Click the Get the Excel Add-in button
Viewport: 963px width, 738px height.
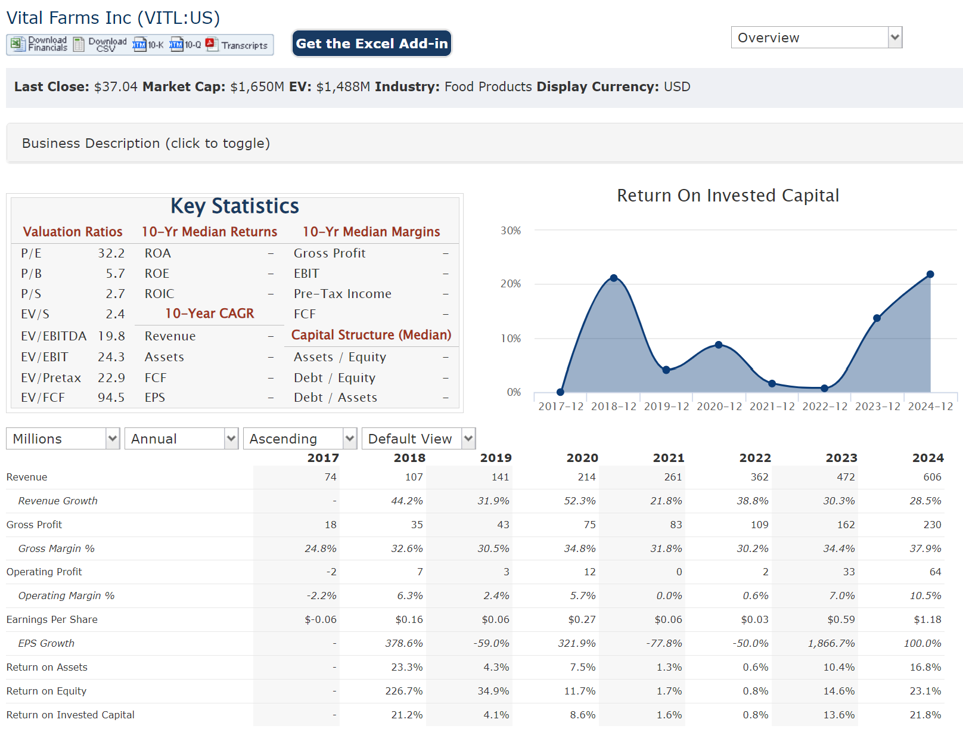click(x=372, y=44)
